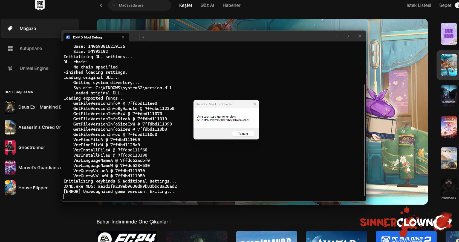Add a new terminal tab with plus
Screen dimensions: 459x242
click(x=135, y=37)
